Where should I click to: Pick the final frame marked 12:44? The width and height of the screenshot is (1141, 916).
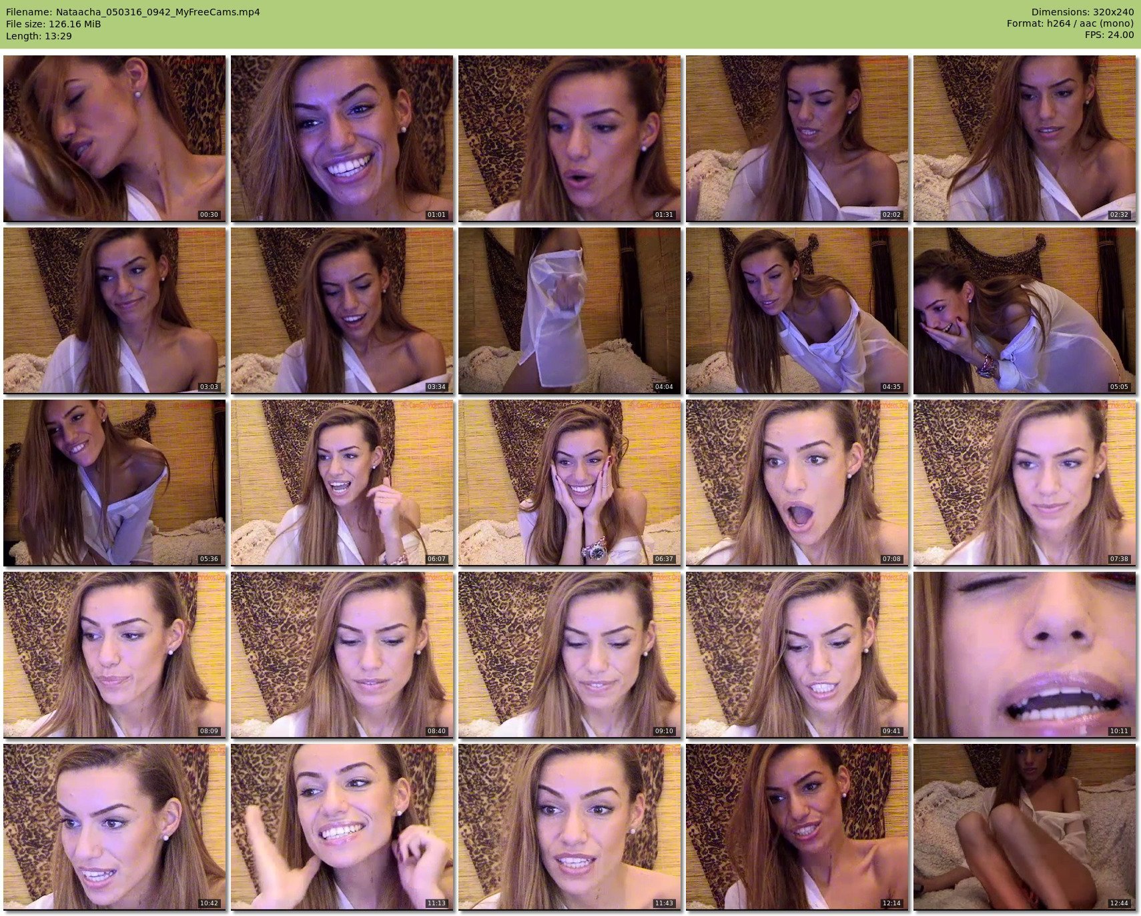click(1024, 827)
